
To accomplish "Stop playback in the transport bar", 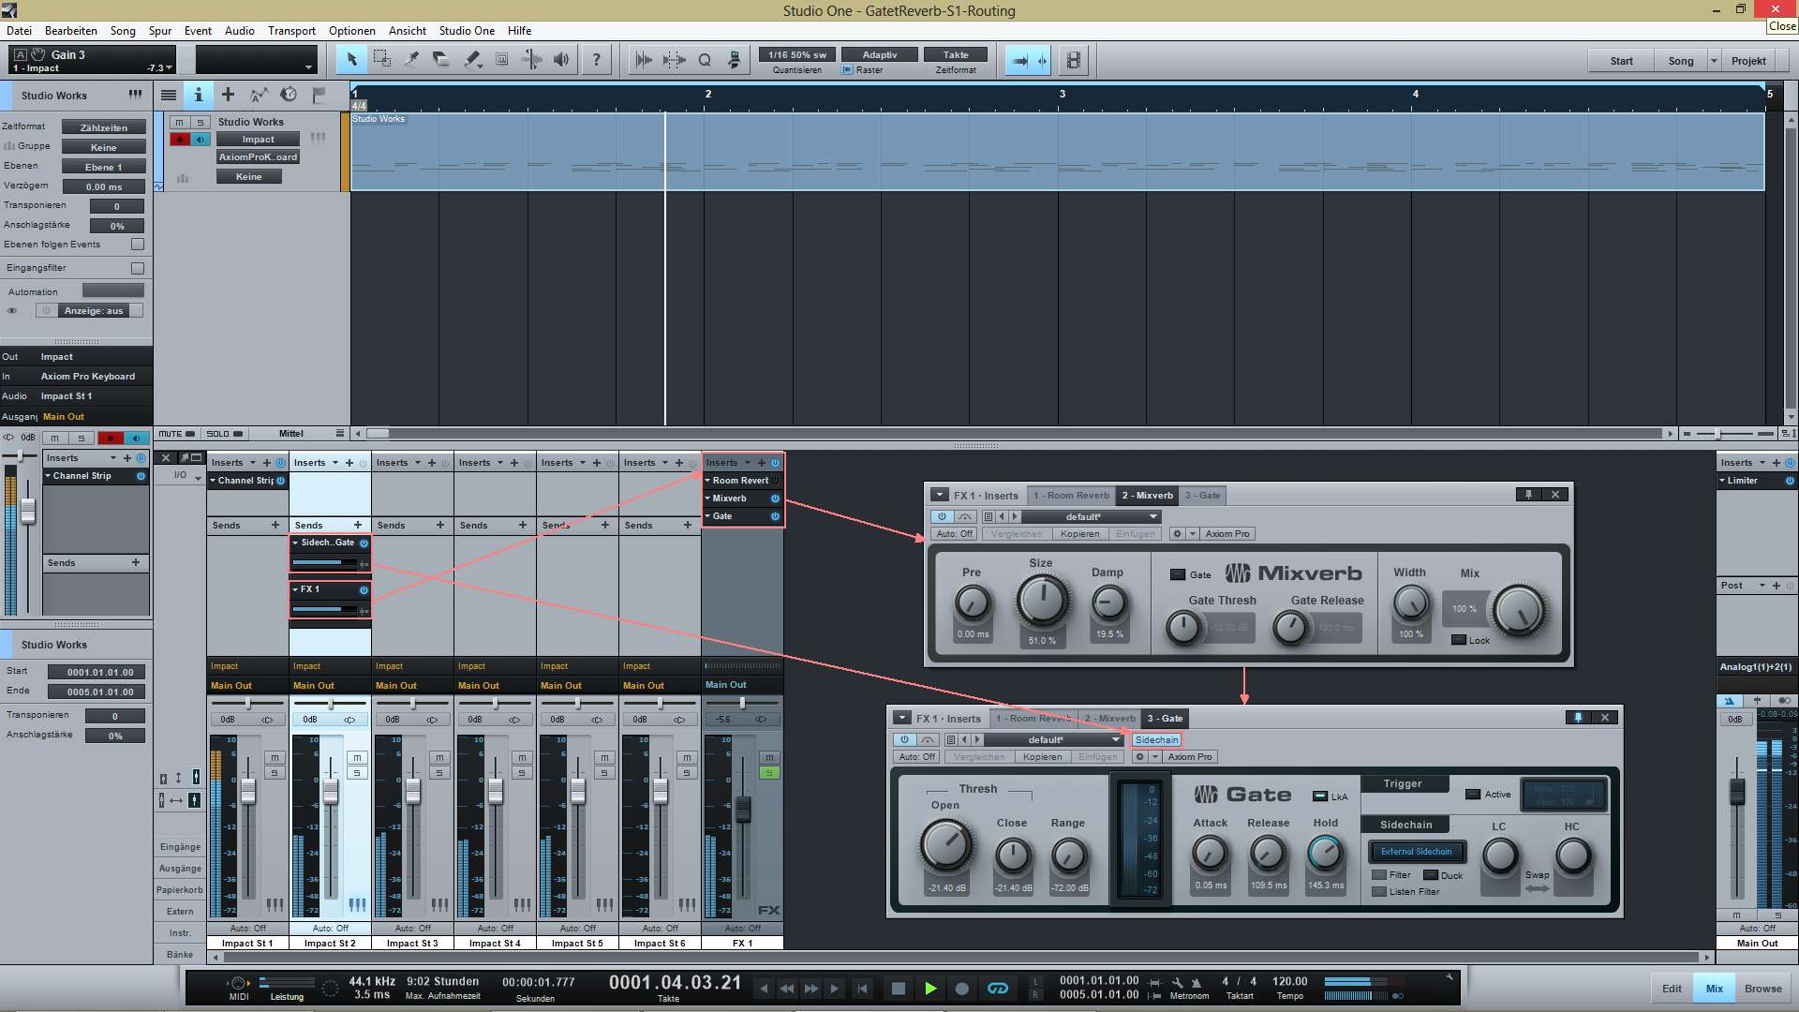I will click(898, 989).
